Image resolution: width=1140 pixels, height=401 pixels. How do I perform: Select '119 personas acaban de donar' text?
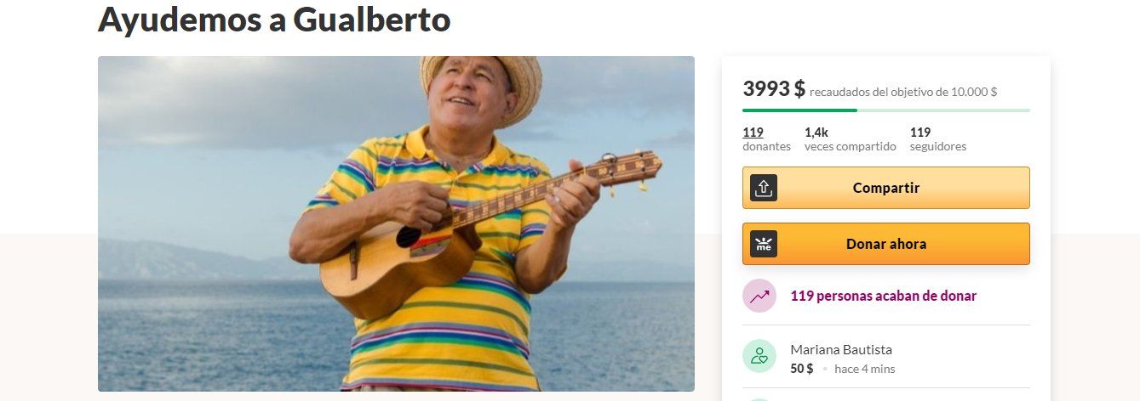click(x=884, y=296)
